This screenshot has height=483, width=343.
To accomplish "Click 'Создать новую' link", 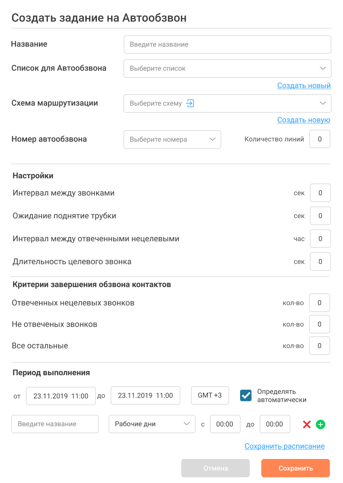I will tap(304, 120).
